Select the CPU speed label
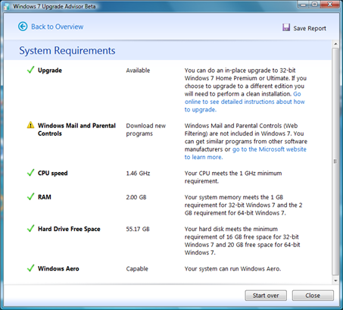The image size is (343, 310). pyautogui.click(x=53, y=173)
